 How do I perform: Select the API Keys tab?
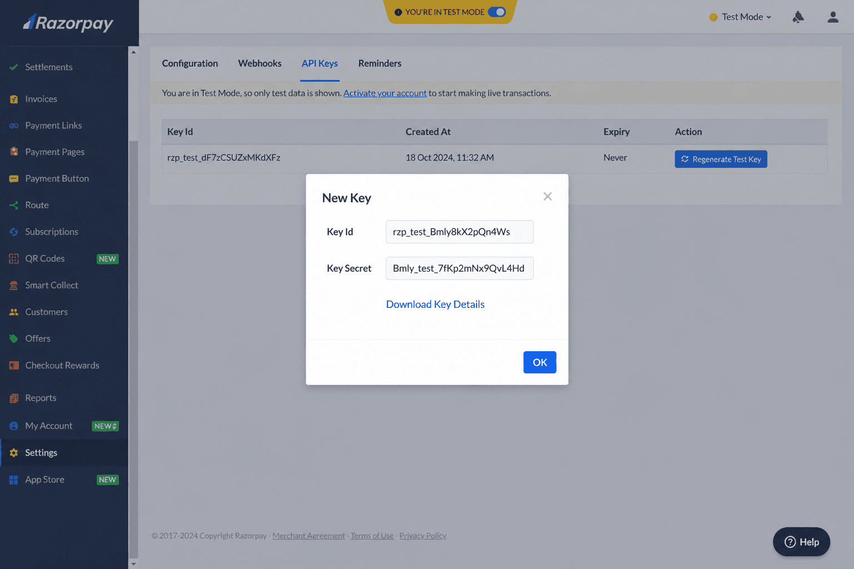(320, 63)
